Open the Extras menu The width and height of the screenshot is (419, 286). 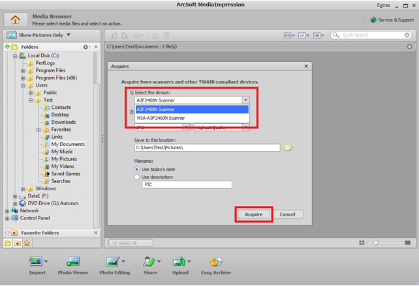click(384, 5)
